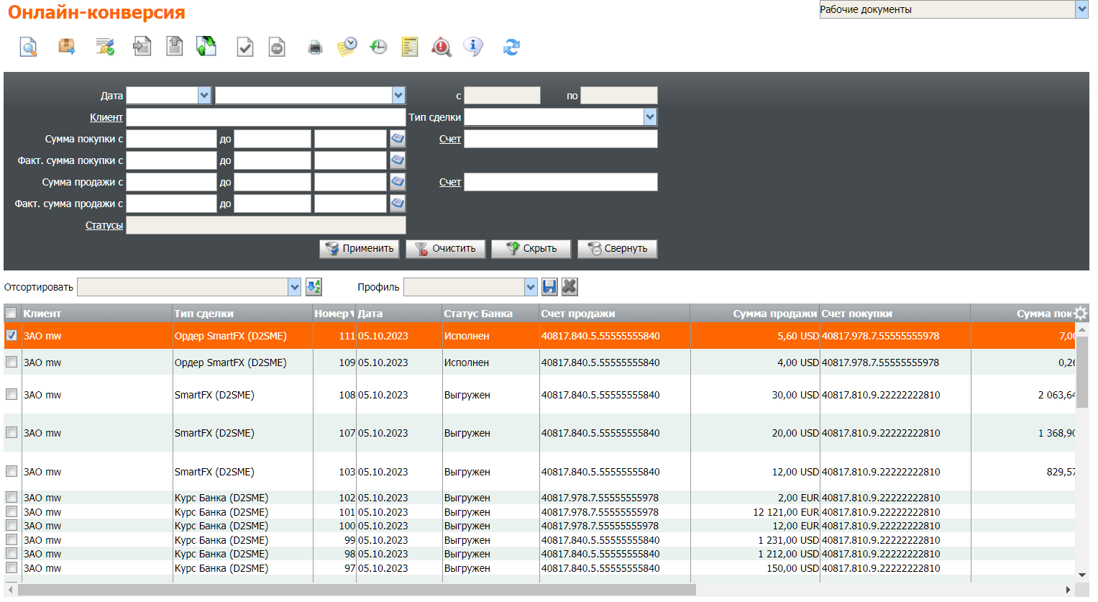Click the red alert magnifier icon
Viewport: 1098px width, 602px height.
click(442, 47)
